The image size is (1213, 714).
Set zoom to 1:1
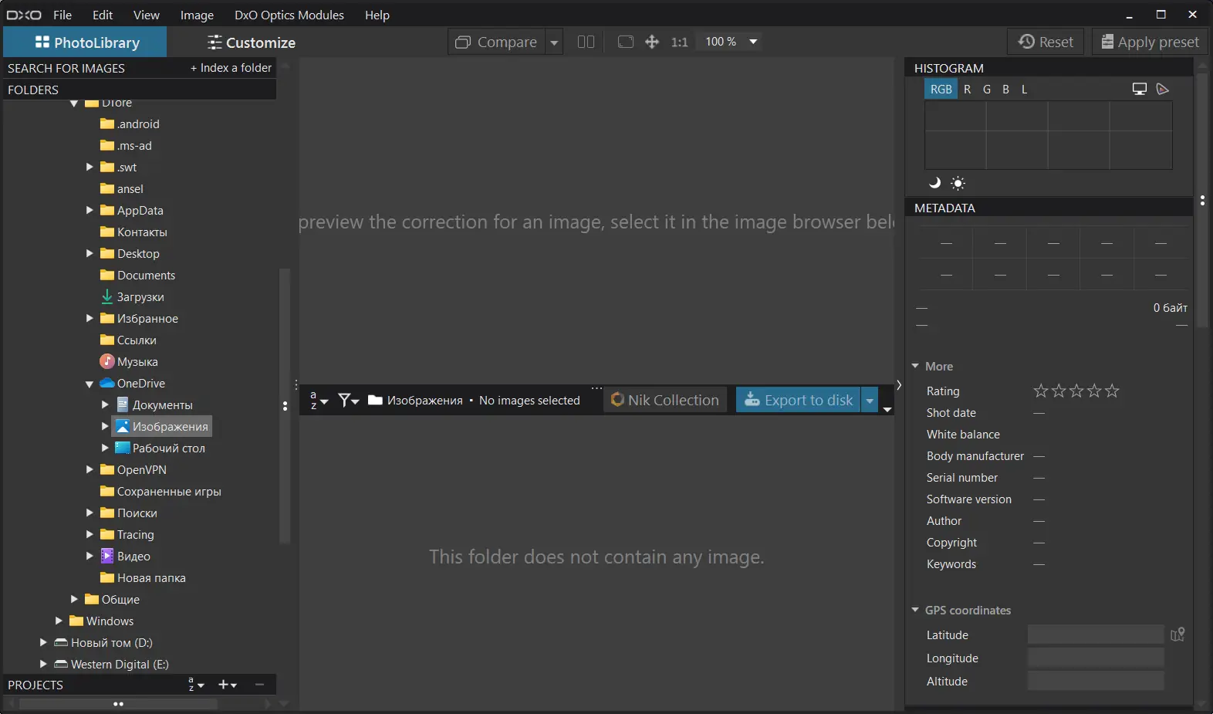coord(679,42)
